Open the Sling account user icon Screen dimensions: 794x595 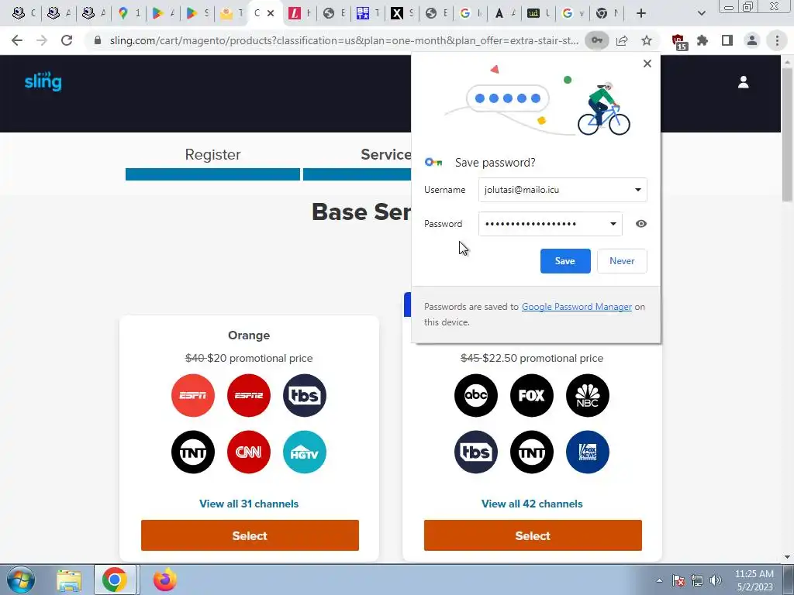point(743,82)
